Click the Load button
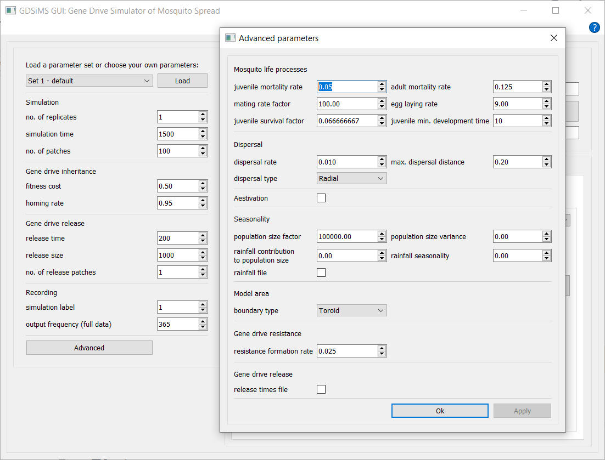This screenshot has width=605, height=460. coord(182,81)
